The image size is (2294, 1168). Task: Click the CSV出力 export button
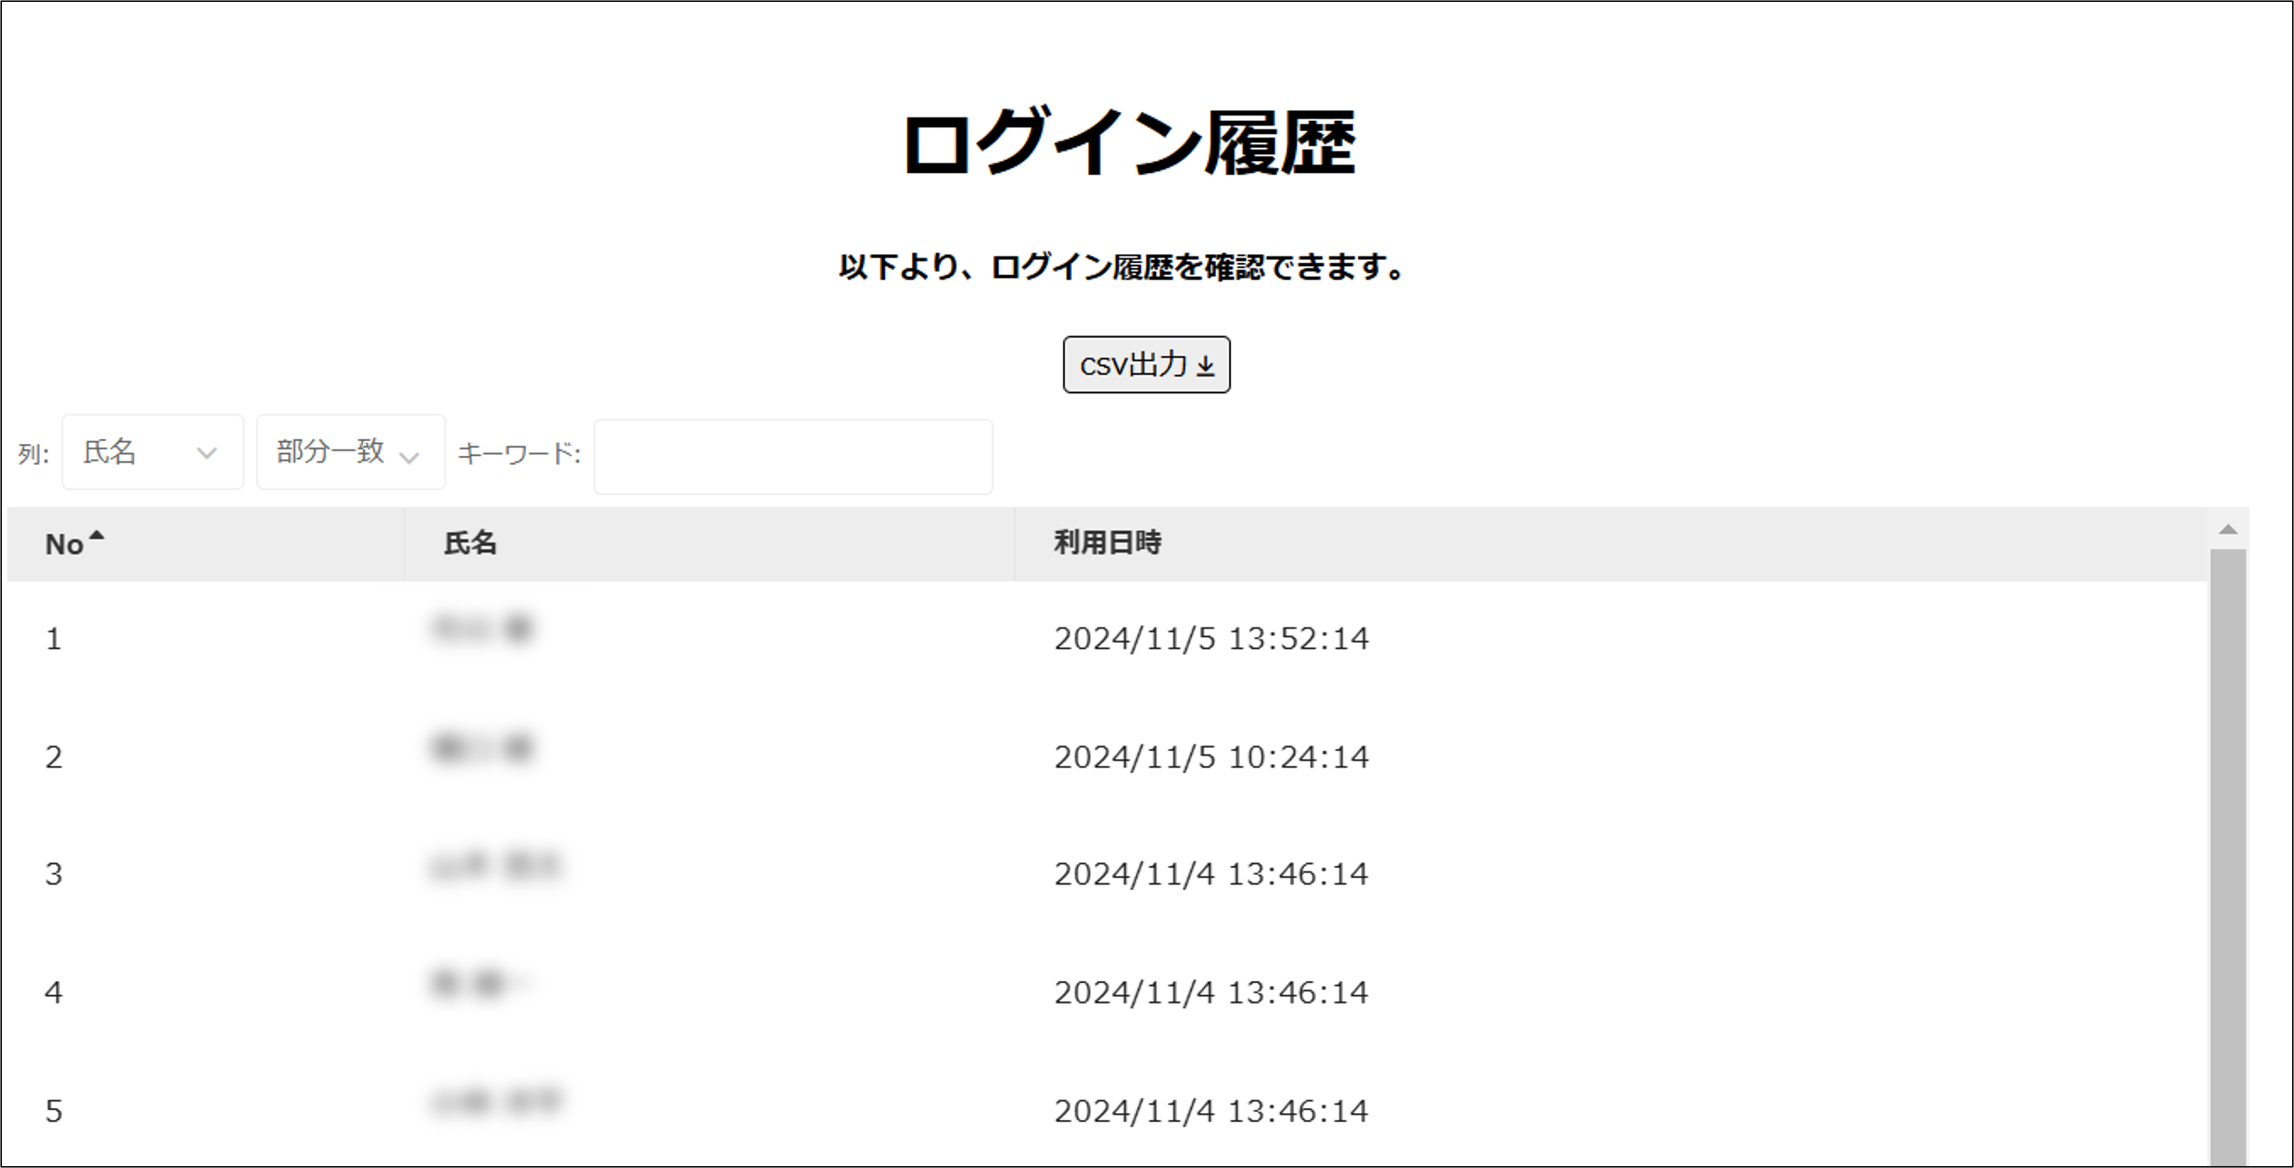(1146, 363)
